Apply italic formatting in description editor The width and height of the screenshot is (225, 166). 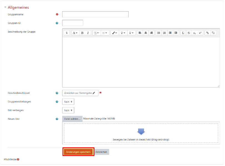click(88, 33)
